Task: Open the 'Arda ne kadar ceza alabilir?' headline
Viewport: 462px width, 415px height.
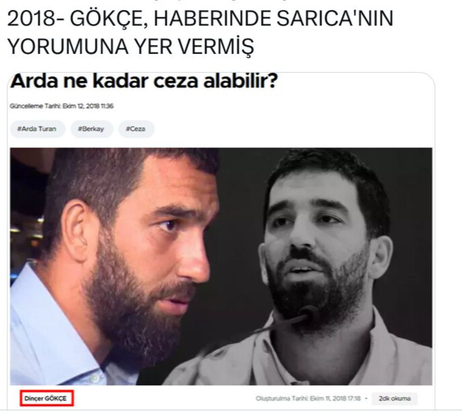Action: 144,81
